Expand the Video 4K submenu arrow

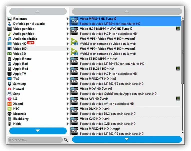click(x=67, y=43)
